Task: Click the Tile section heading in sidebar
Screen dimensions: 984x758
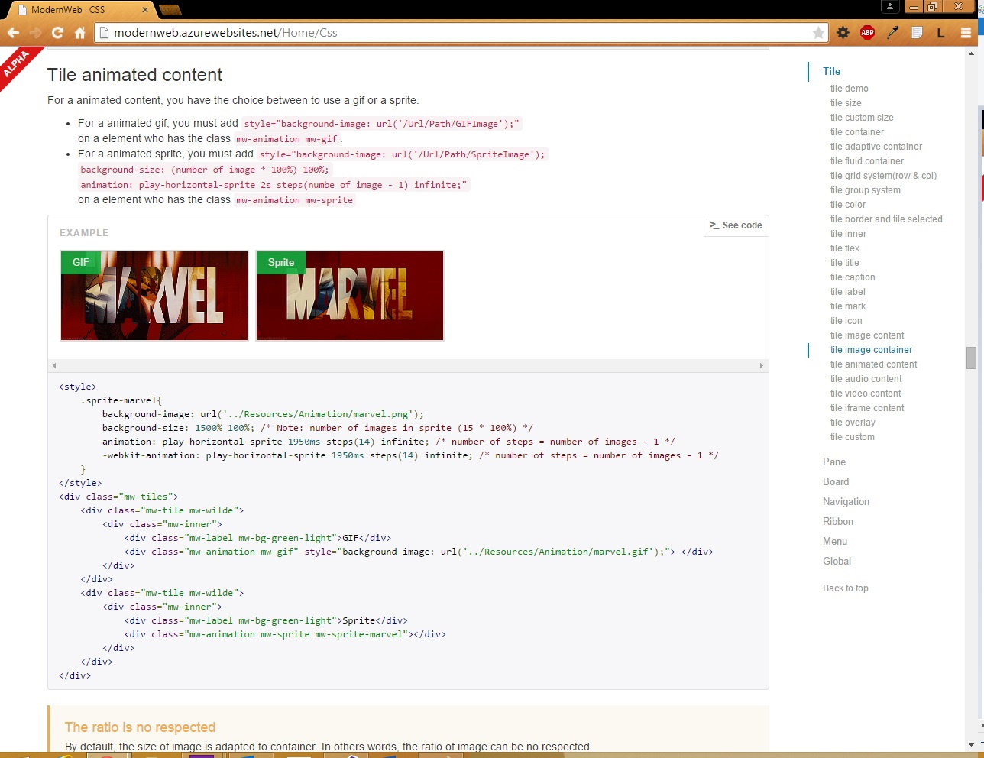Action: pyautogui.click(x=831, y=71)
